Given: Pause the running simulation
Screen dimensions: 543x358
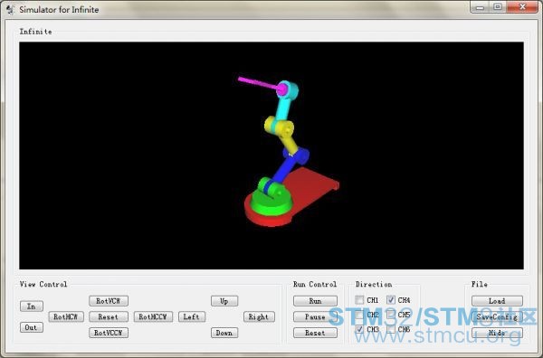Looking at the screenshot, I should (315, 316).
